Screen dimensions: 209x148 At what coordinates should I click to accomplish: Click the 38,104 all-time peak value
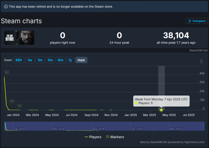pos(176,35)
